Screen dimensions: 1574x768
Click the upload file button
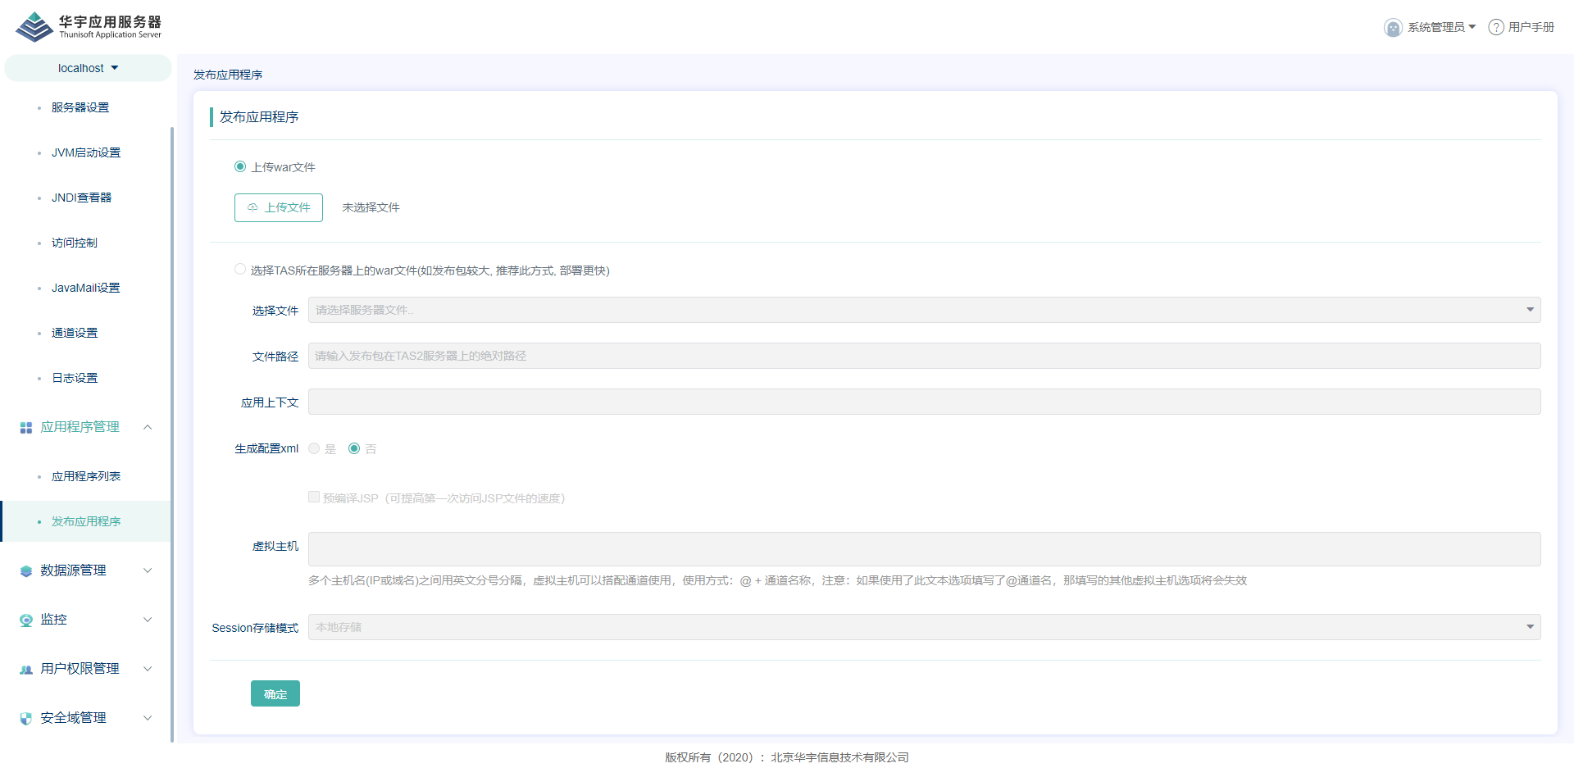[x=279, y=207]
